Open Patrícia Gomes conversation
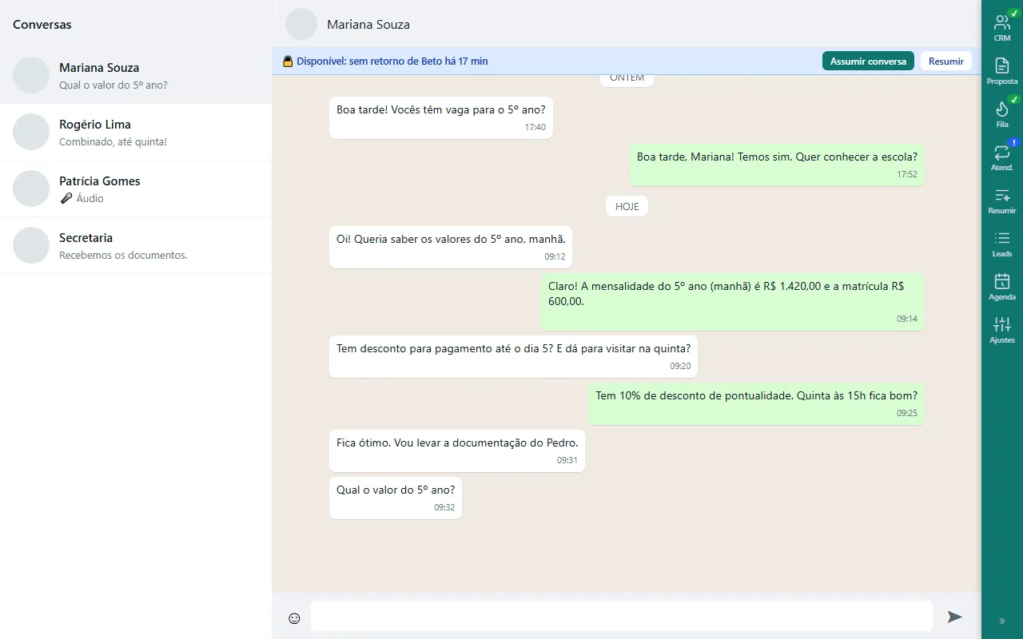The image size is (1023, 639). coord(136,189)
